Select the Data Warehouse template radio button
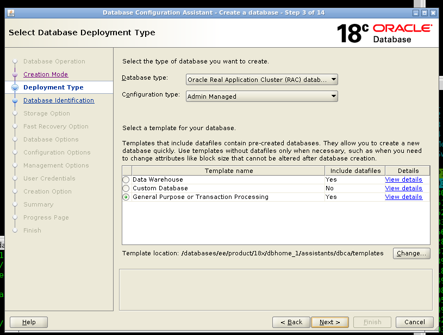This screenshot has height=335, width=443. click(126, 179)
